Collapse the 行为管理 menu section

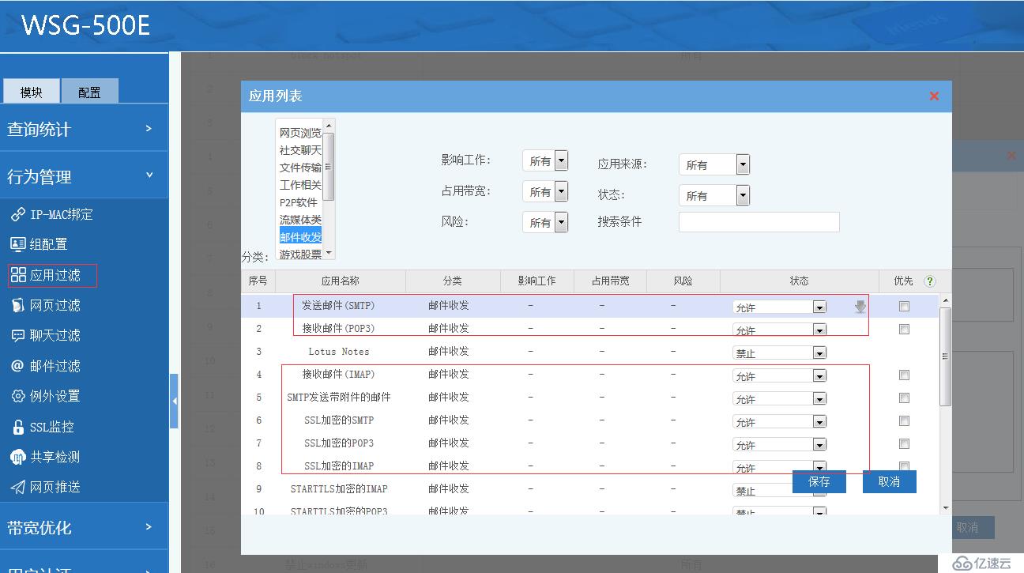(x=84, y=176)
